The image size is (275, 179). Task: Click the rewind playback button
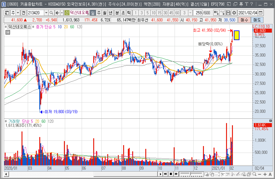tap(165, 174)
